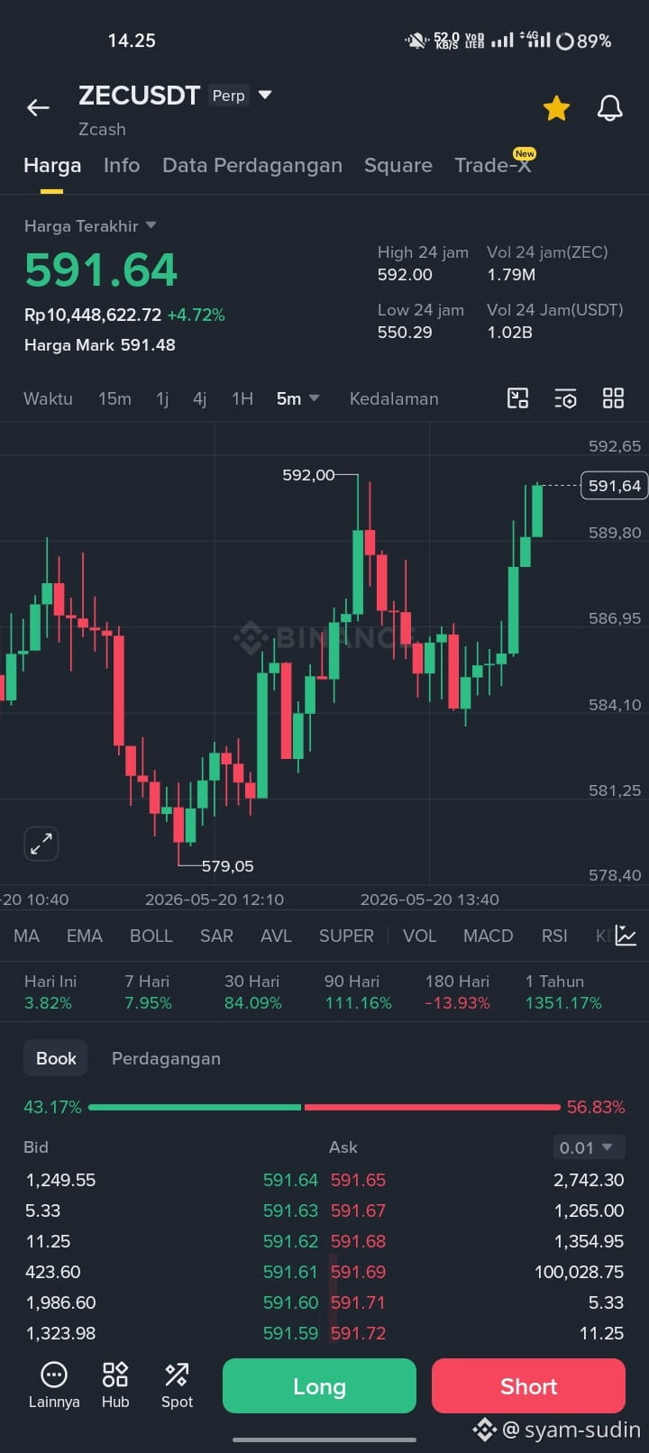
Task: Tap ask quantity 100,028.75
Action: click(579, 1272)
